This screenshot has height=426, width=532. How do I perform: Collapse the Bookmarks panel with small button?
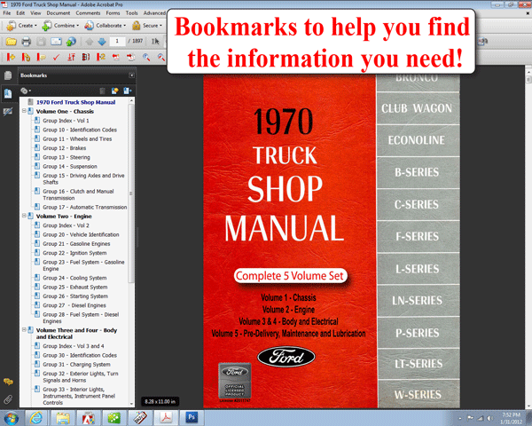(x=131, y=75)
